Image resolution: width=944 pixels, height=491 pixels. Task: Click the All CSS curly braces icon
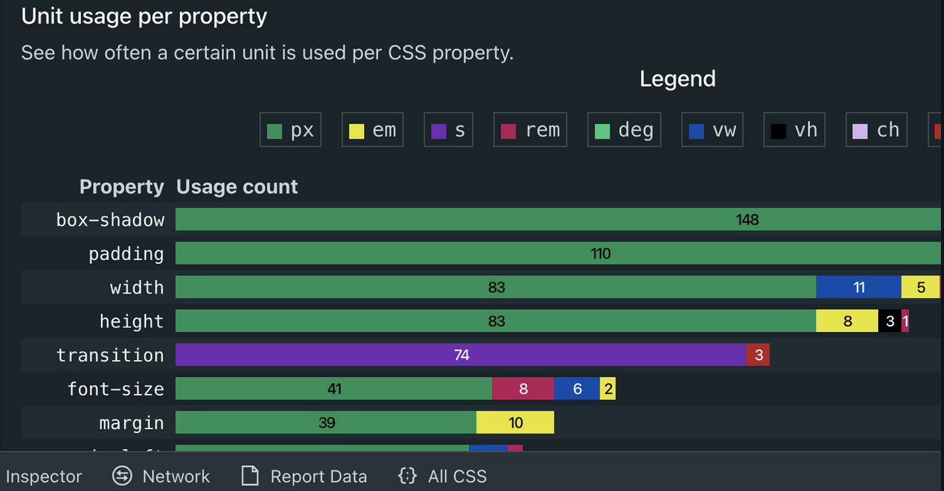pos(408,476)
